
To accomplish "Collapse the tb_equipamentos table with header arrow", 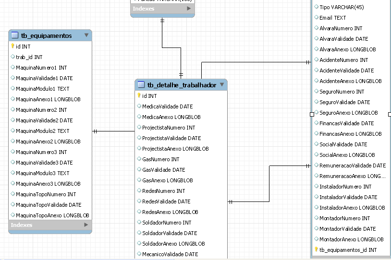I will click(x=86, y=35).
